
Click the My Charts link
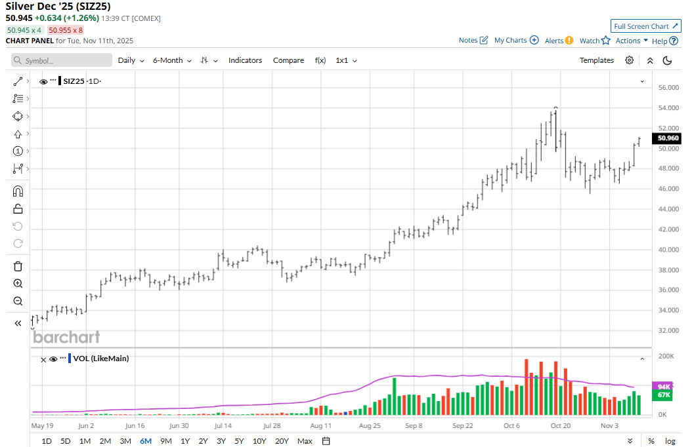510,40
